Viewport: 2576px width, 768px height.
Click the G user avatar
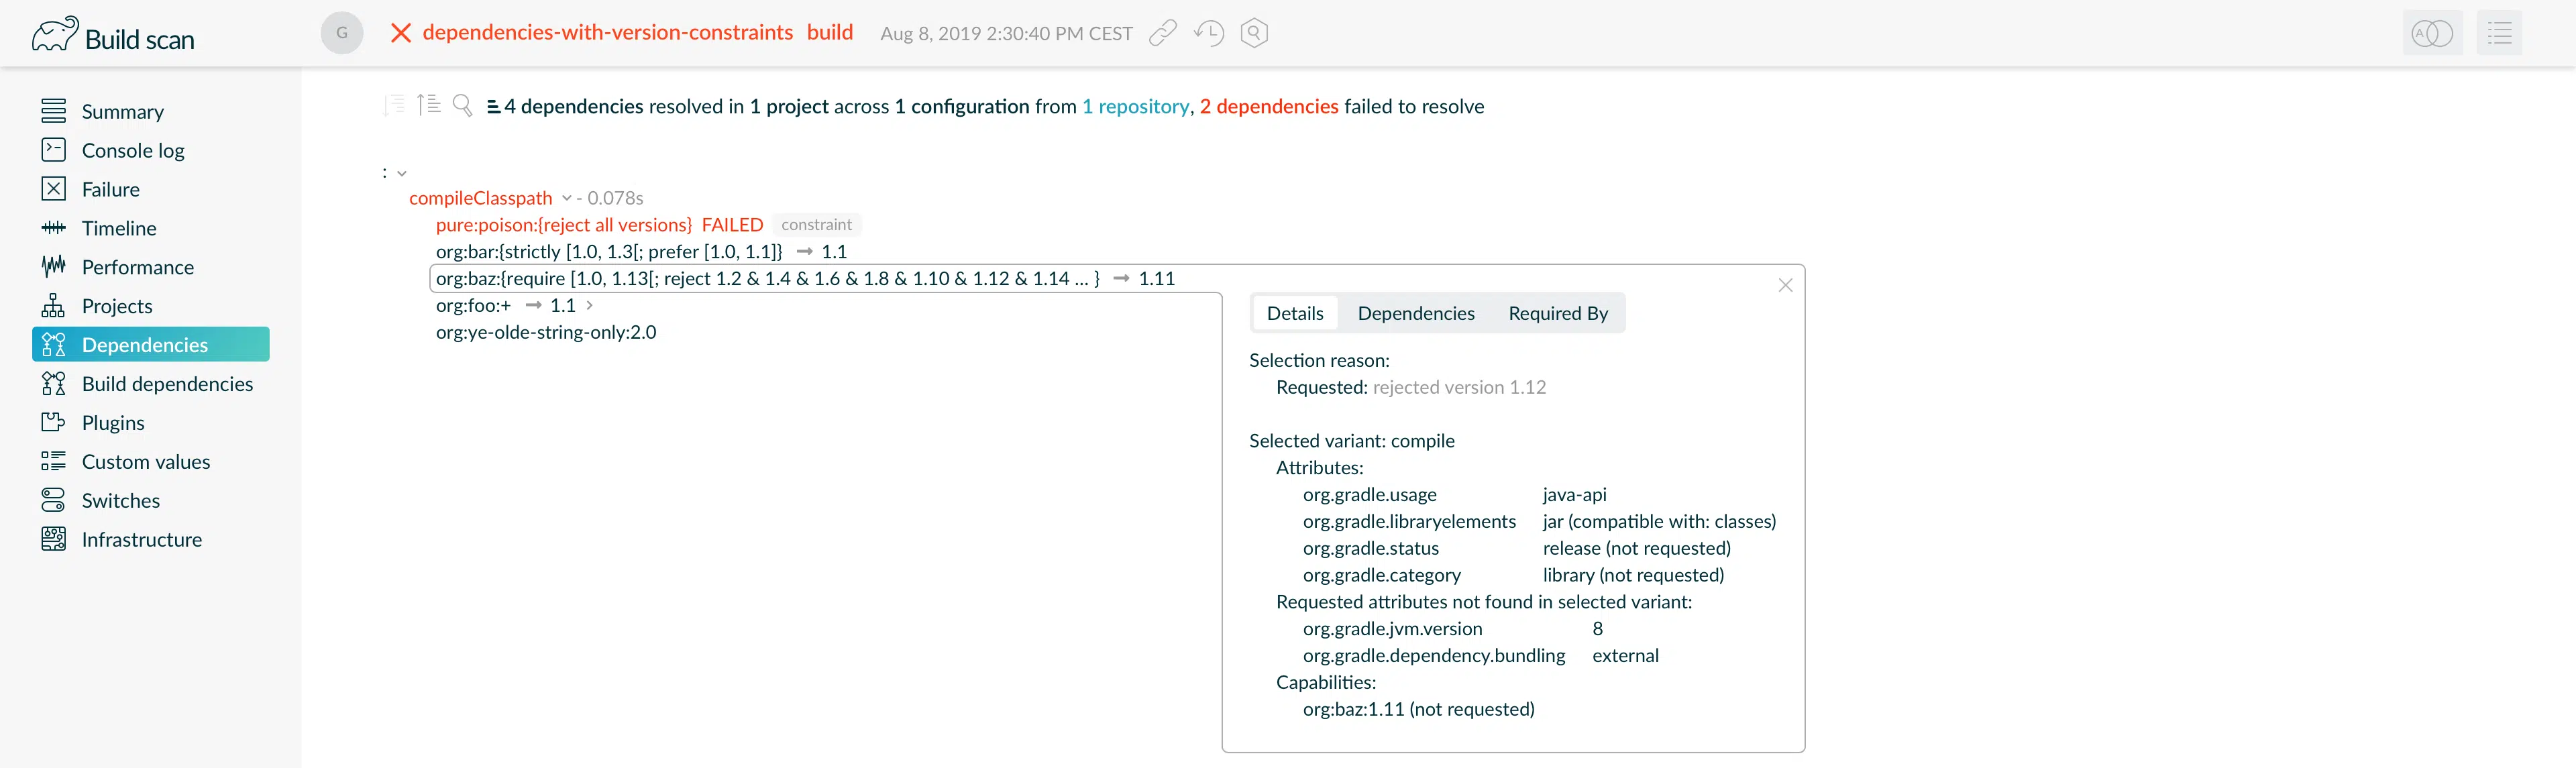342,33
